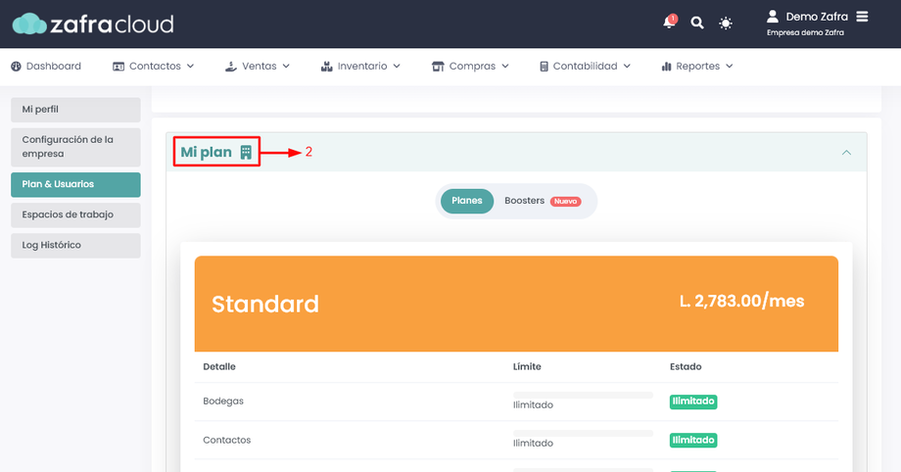The height and width of the screenshot is (472, 901).
Task: Click the Contabilidad calculator icon
Action: click(544, 67)
